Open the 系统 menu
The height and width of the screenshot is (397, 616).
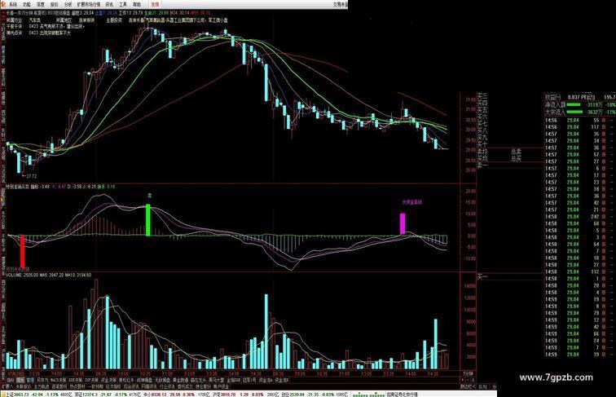pyautogui.click(x=13, y=4)
